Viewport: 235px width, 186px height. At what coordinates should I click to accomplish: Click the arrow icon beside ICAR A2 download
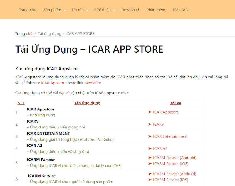click(150, 148)
